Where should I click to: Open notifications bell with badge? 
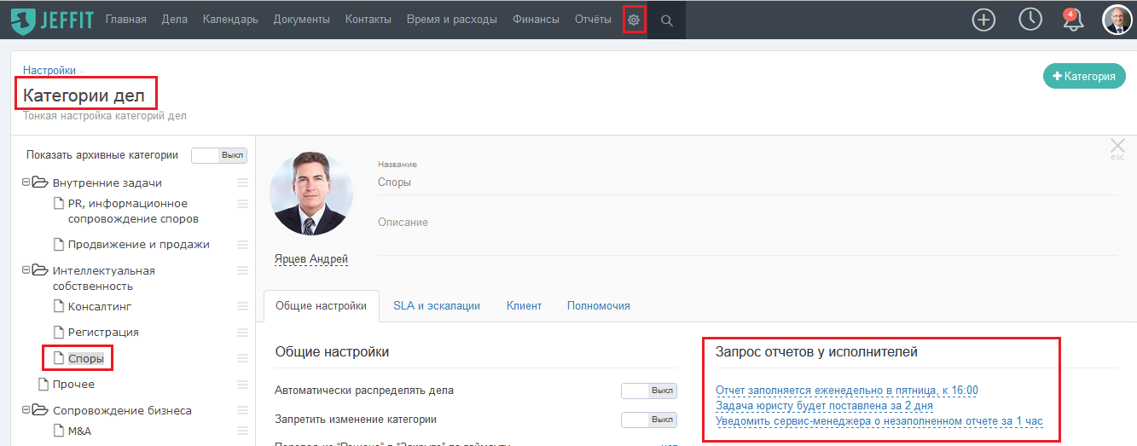[x=1073, y=20]
